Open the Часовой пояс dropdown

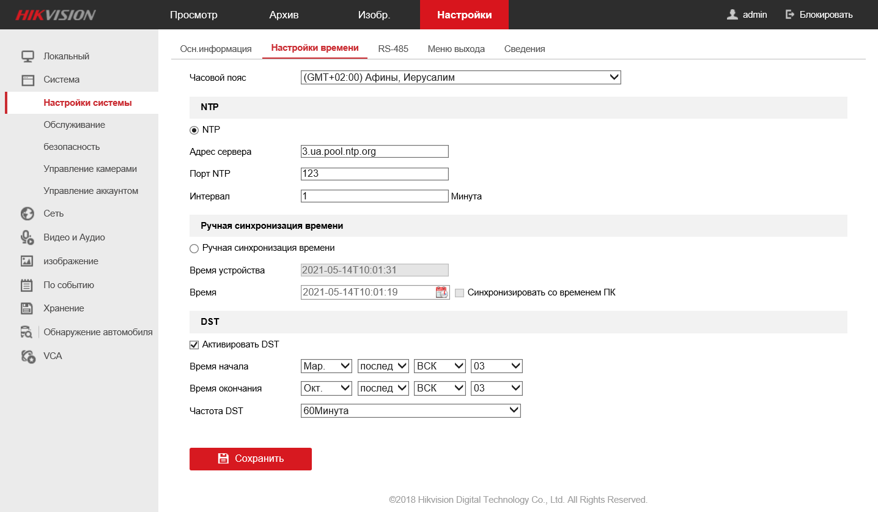point(461,78)
